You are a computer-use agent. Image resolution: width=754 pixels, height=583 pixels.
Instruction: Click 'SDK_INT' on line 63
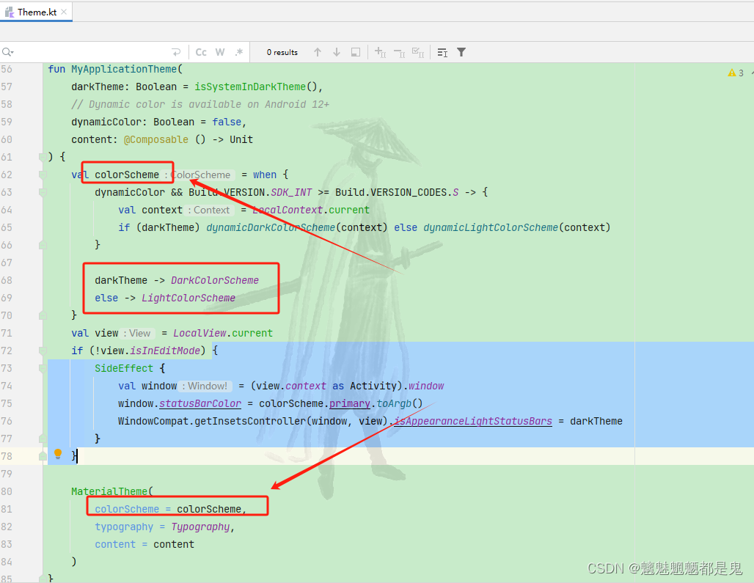pos(291,192)
